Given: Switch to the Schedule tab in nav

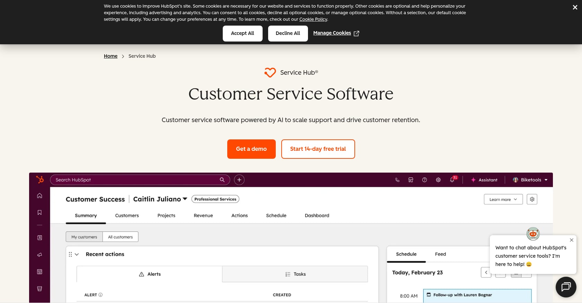Looking at the screenshot, I should [276, 215].
